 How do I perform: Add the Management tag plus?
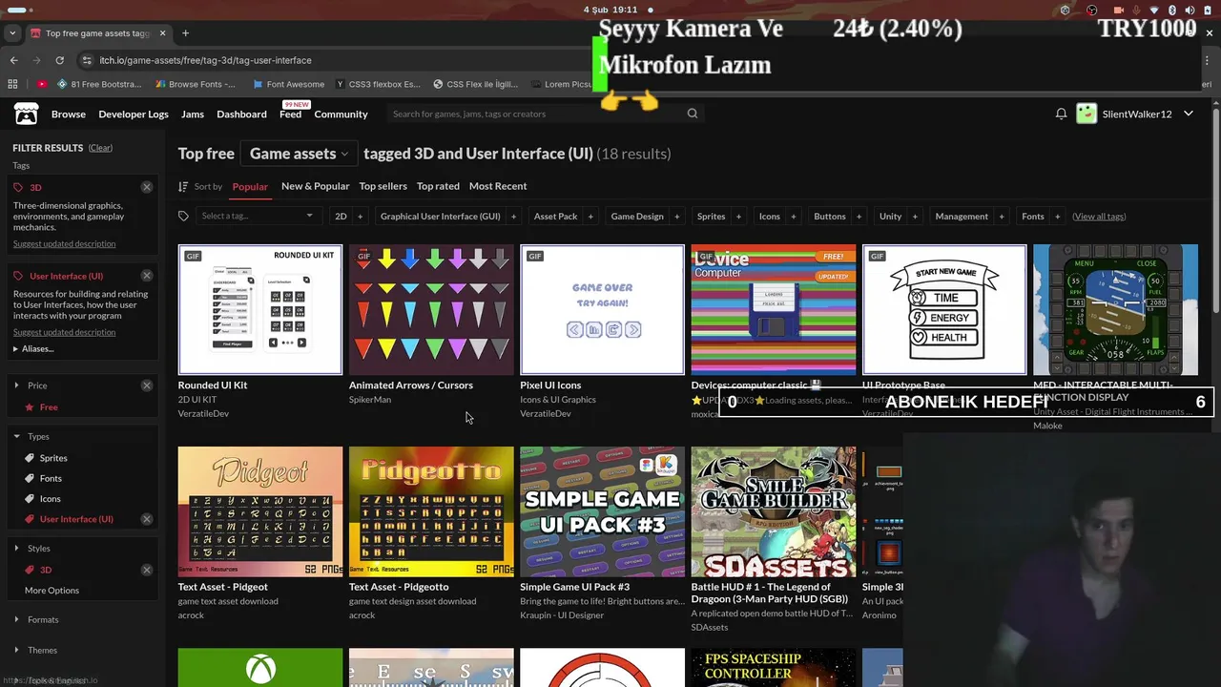pyautogui.click(x=1002, y=217)
